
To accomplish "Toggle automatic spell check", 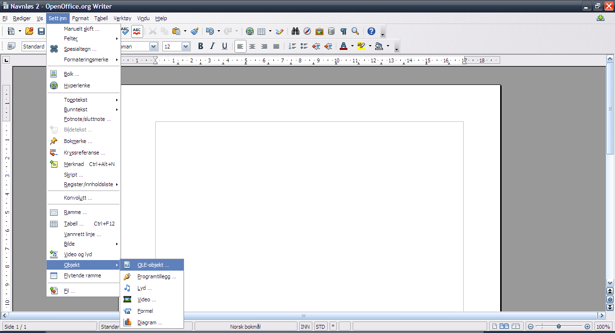I will click(137, 31).
